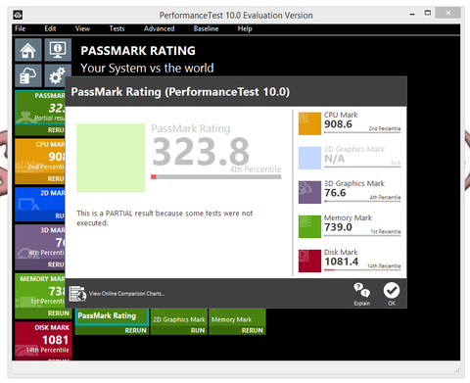Click Your System vs the world subtitle
The image size is (470, 383).
click(147, 68)
